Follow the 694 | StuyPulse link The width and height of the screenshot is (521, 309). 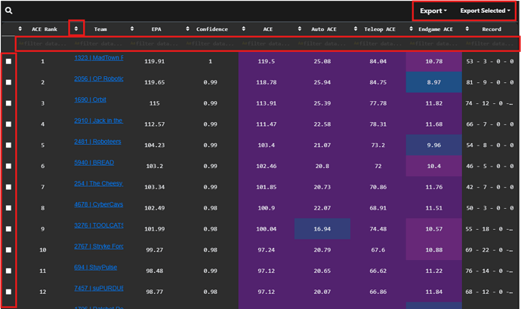pos(96,268)
